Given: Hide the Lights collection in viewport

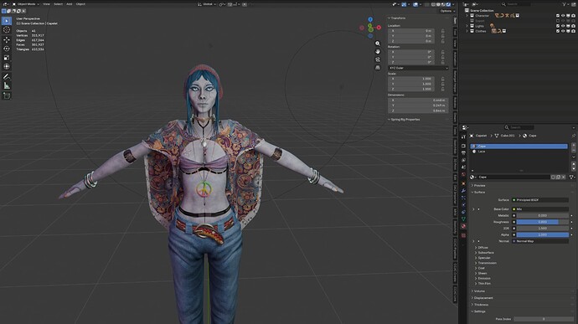Looking at the screenshot, I should tap(563, 26).
